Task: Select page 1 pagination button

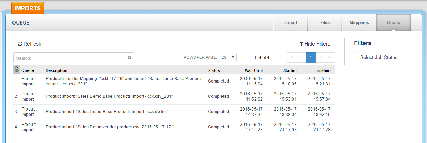Action: pyautogui.click(x=311, y=58)
